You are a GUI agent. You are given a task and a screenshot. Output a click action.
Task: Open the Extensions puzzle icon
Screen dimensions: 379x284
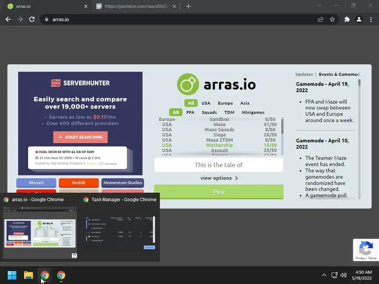tap(347, 19)
